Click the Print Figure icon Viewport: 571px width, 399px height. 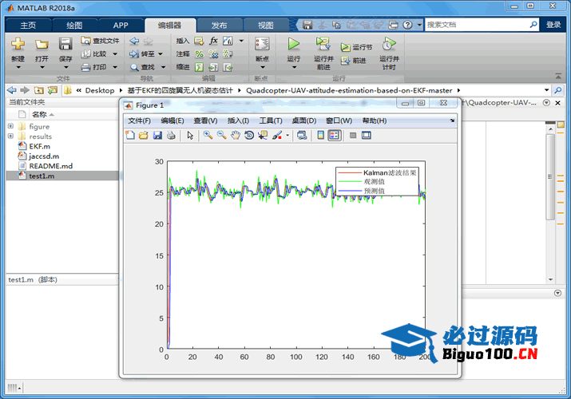(171, 136)
